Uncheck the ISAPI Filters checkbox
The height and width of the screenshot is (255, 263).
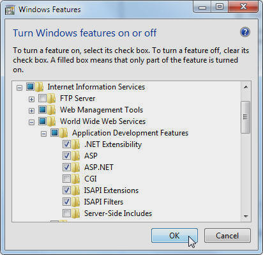tap(66, 201)
